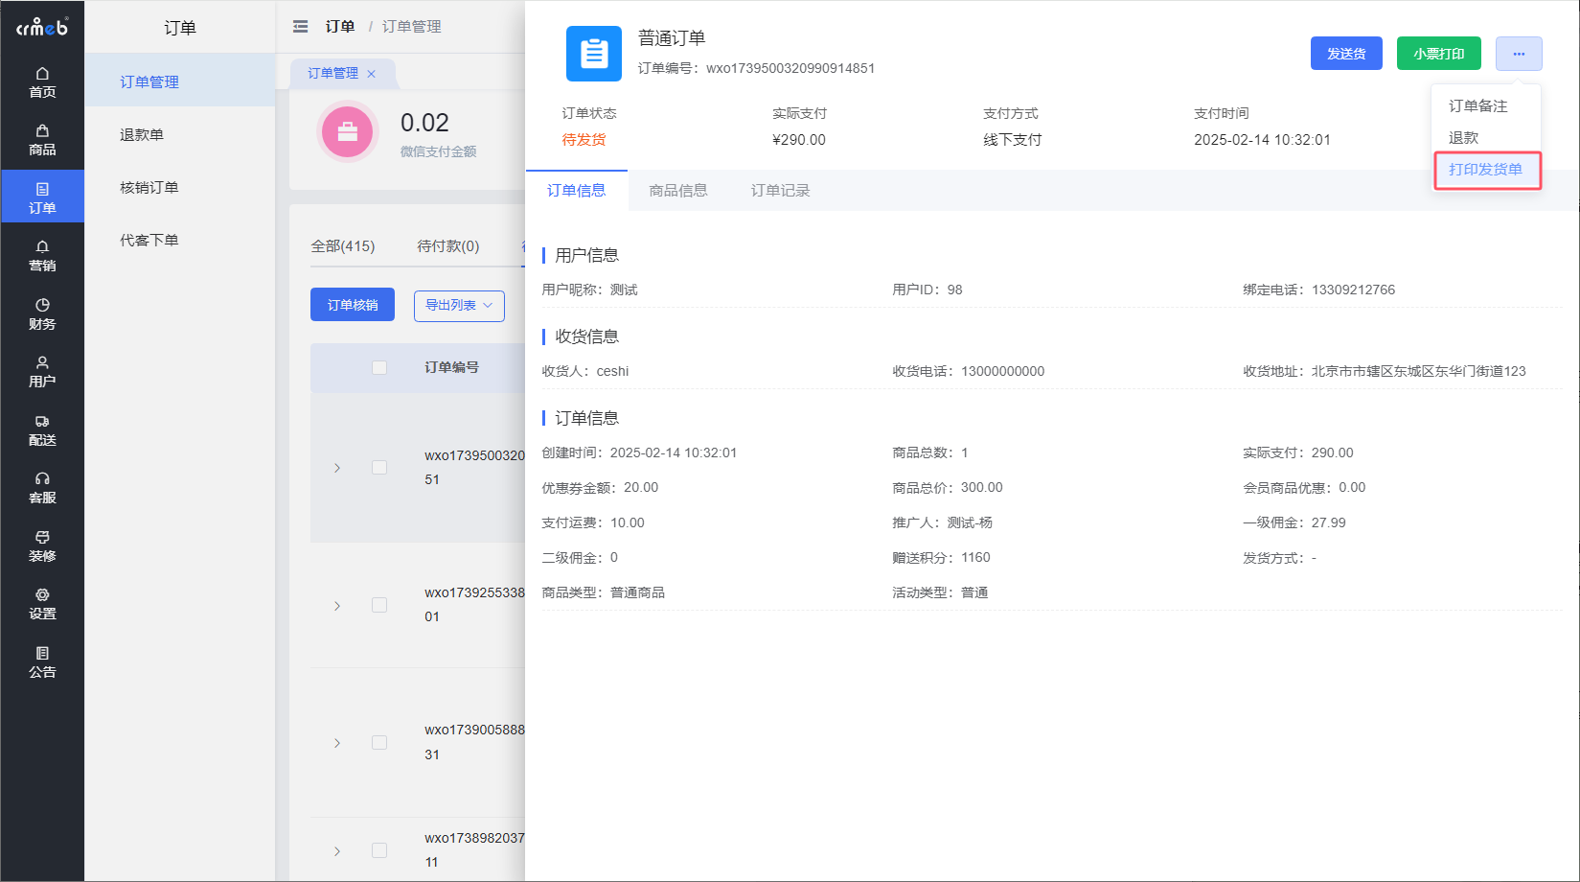1580x882 pixels.
Task: Check the box for order wxo1738982037...11
Action: pyautogui.click(x=379, y=850)
